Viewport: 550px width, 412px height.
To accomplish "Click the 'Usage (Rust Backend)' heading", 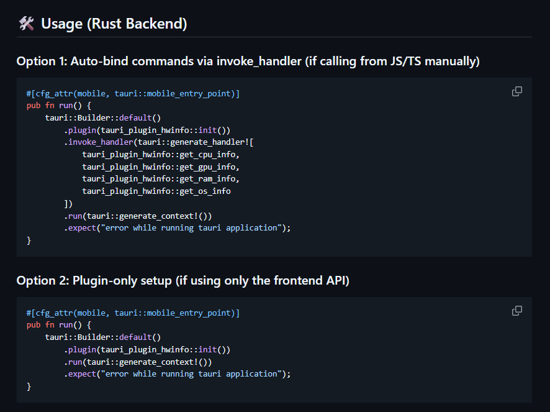I will point(114,24).
